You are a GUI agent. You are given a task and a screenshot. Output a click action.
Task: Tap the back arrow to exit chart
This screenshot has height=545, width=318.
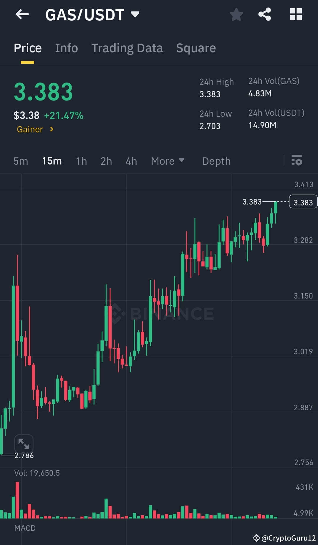point(22,14)
